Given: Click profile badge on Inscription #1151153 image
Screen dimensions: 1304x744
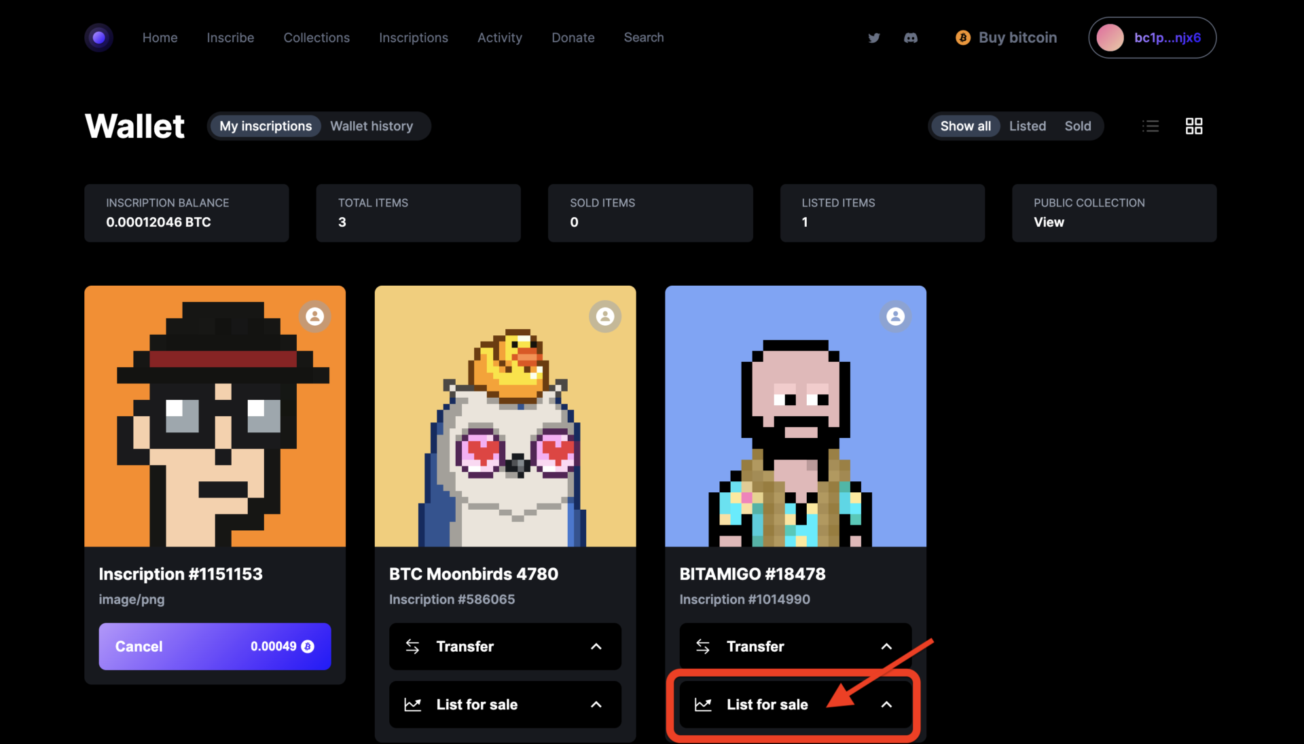Looking at the screenshot, I should 314,316.
